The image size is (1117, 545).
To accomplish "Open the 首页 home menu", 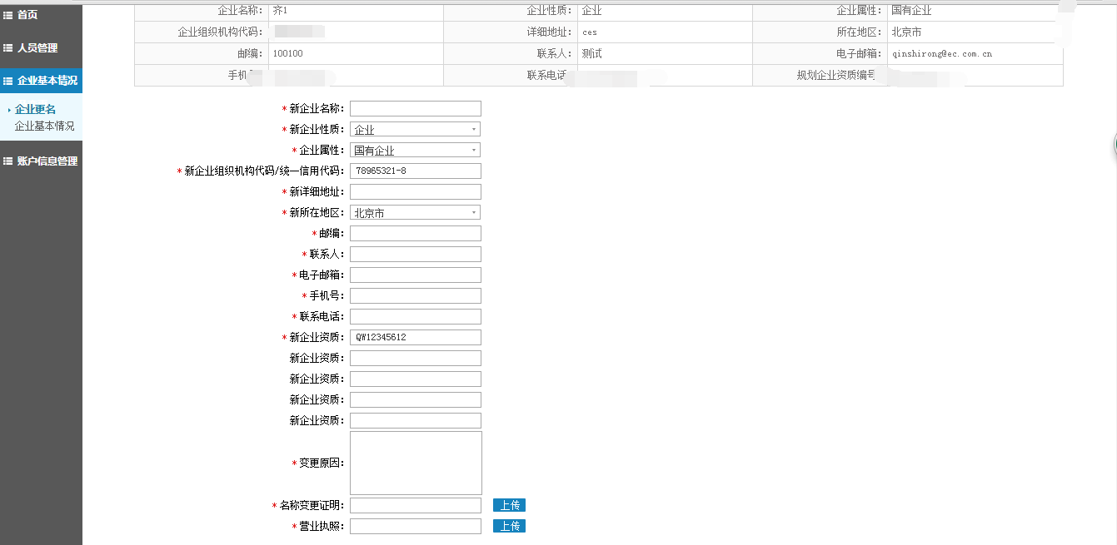I will pos(27,15).
